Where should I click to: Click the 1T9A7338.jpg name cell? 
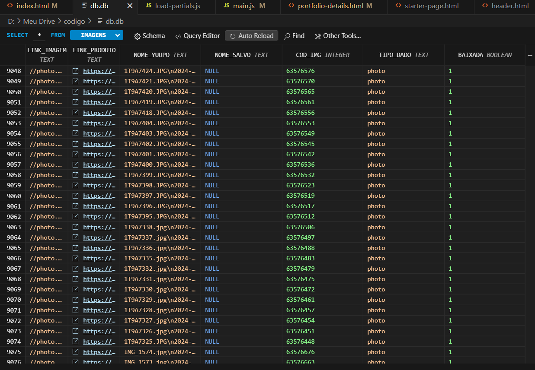(x=160, y=227)
